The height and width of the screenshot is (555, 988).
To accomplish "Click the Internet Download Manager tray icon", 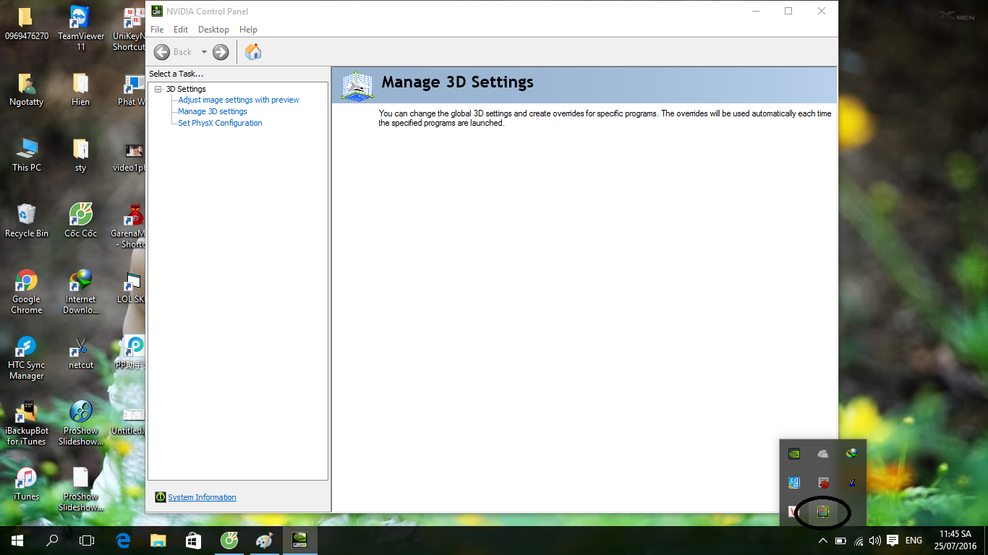I will 852,454.
